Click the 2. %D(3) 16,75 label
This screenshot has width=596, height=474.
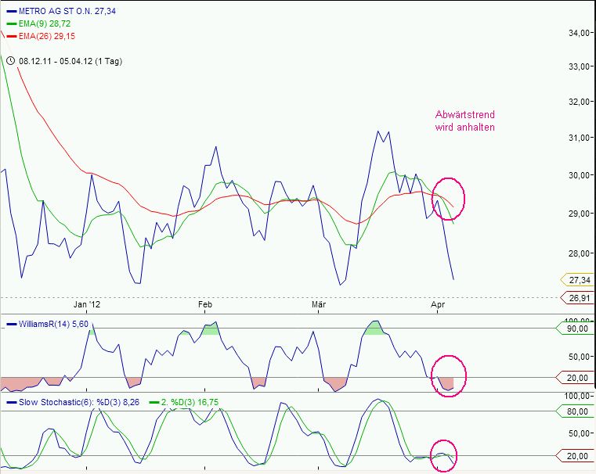190,402
